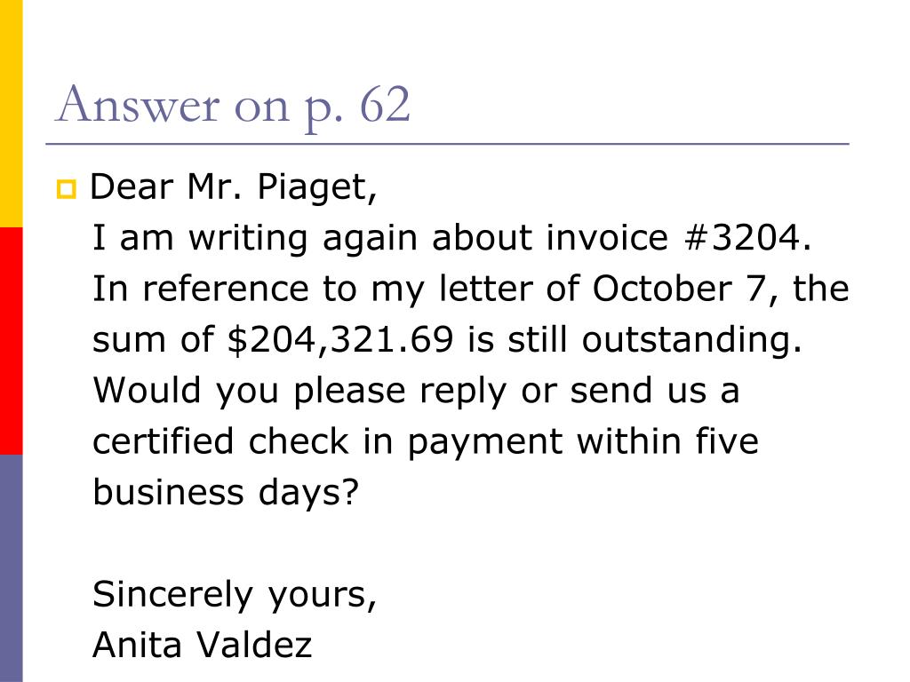
Task: Click the date 'October 7'
Action: click(679, 289)
